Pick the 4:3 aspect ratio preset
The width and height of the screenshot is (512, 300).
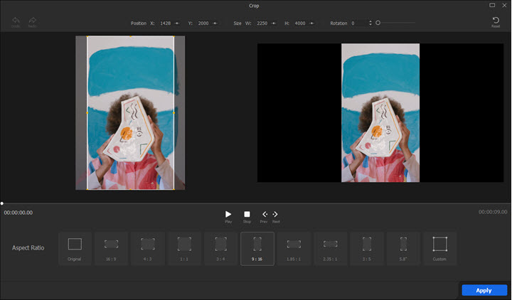[147, 247]
